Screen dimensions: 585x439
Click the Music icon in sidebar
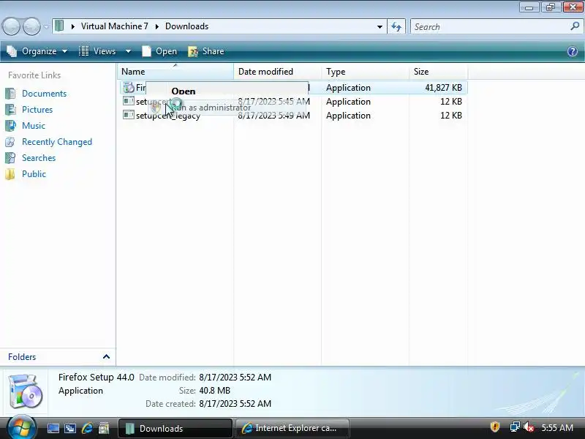[10, 125]
